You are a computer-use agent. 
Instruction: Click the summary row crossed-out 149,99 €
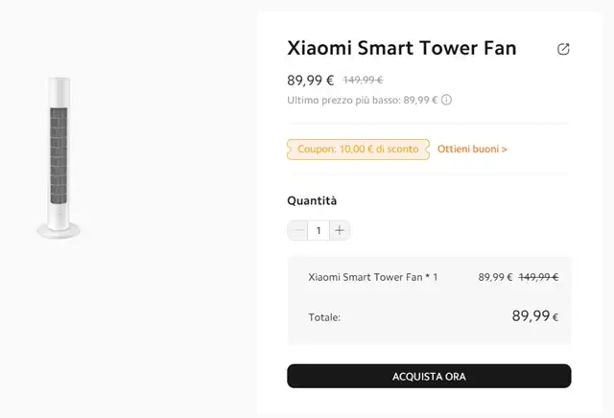click(538, 277)
